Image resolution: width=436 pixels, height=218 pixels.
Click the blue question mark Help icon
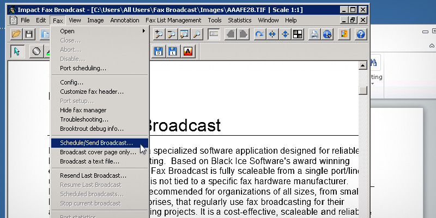tap(360, 34)
